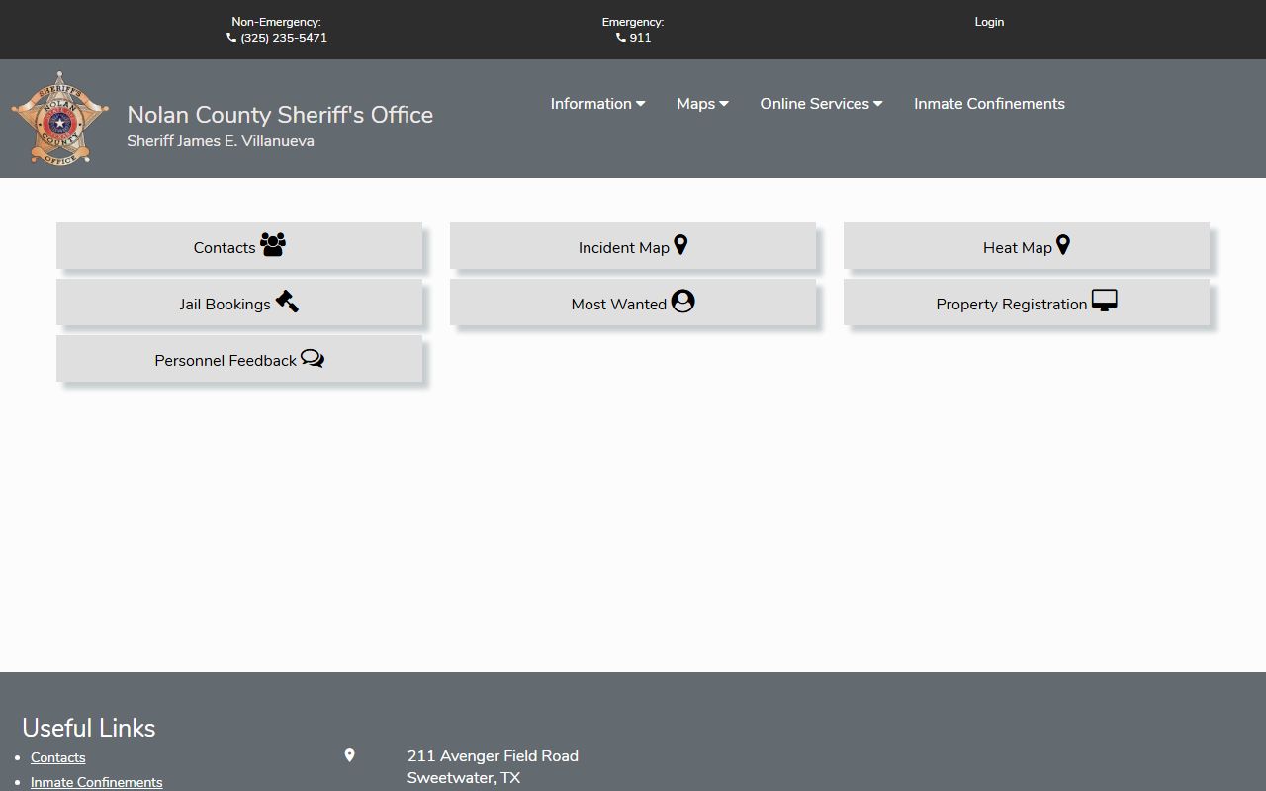Open Inmate Confinements from the navigation bar
The width and height of the screenshot is (1266, 791).
[x=989, y=104]
